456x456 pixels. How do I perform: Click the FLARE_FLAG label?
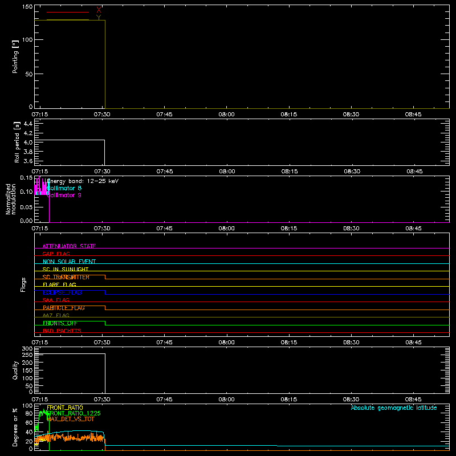[59, 284]
